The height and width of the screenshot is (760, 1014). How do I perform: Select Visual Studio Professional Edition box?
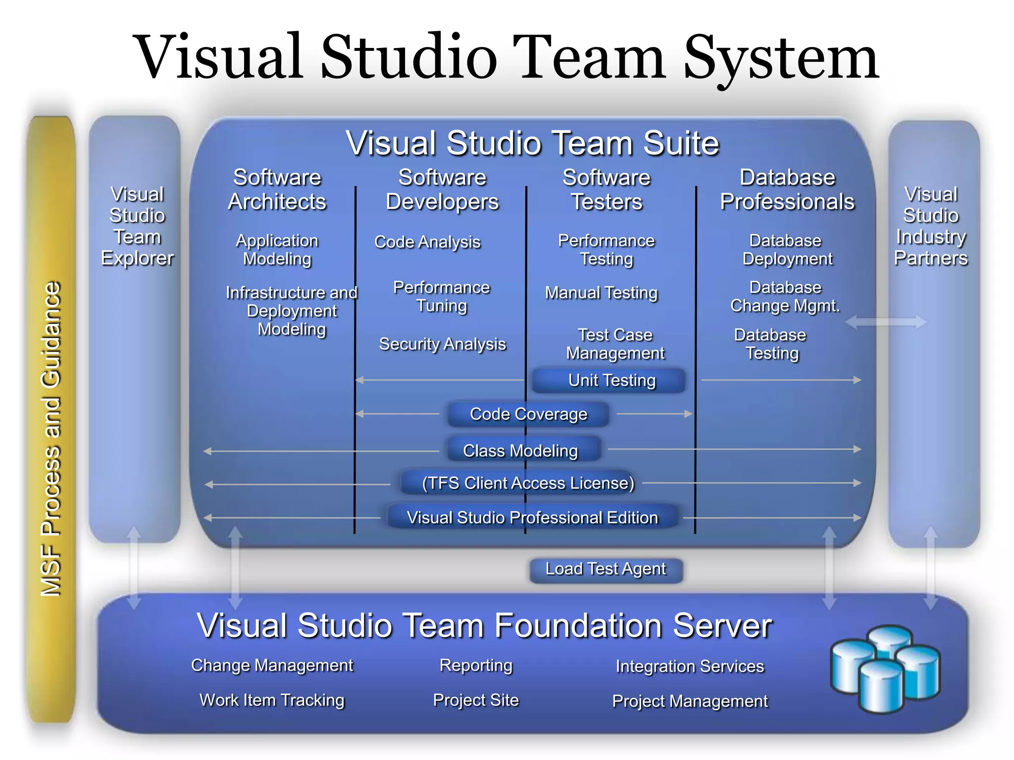pyautogui.click(x=532, y=518)
